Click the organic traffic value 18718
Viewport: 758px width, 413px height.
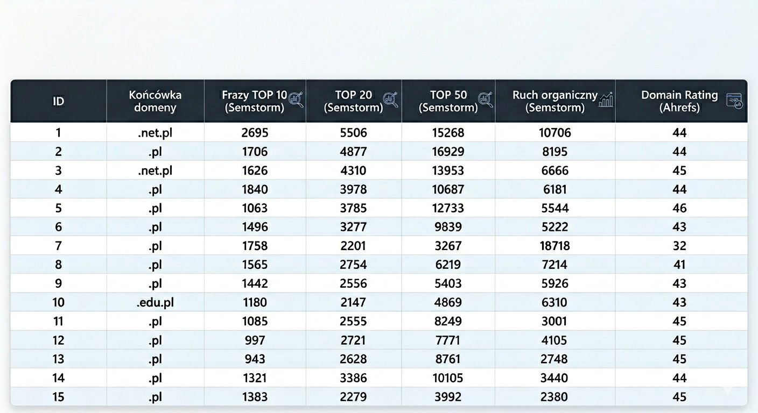click(555, 246)
